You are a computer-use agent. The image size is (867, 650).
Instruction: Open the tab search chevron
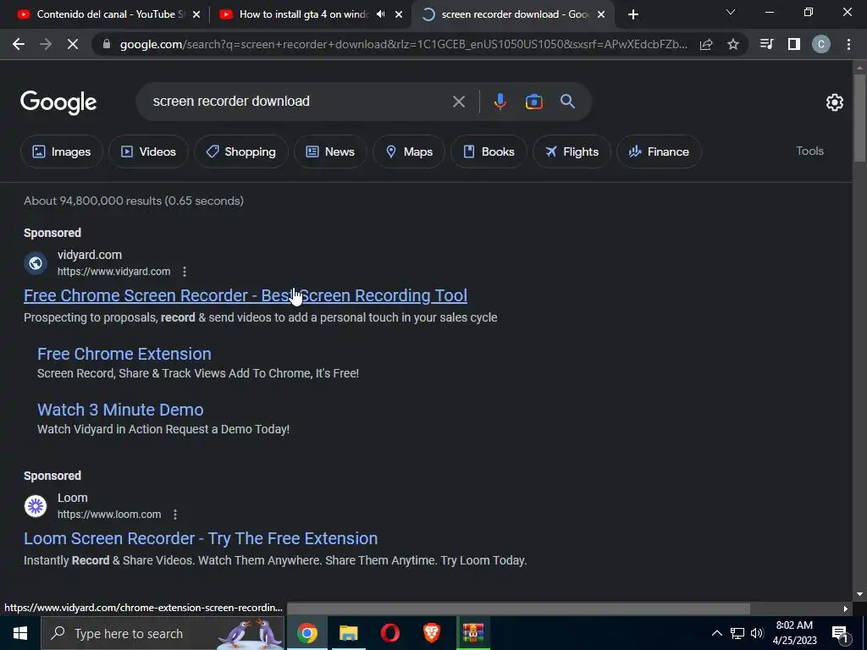coord(731,12)
